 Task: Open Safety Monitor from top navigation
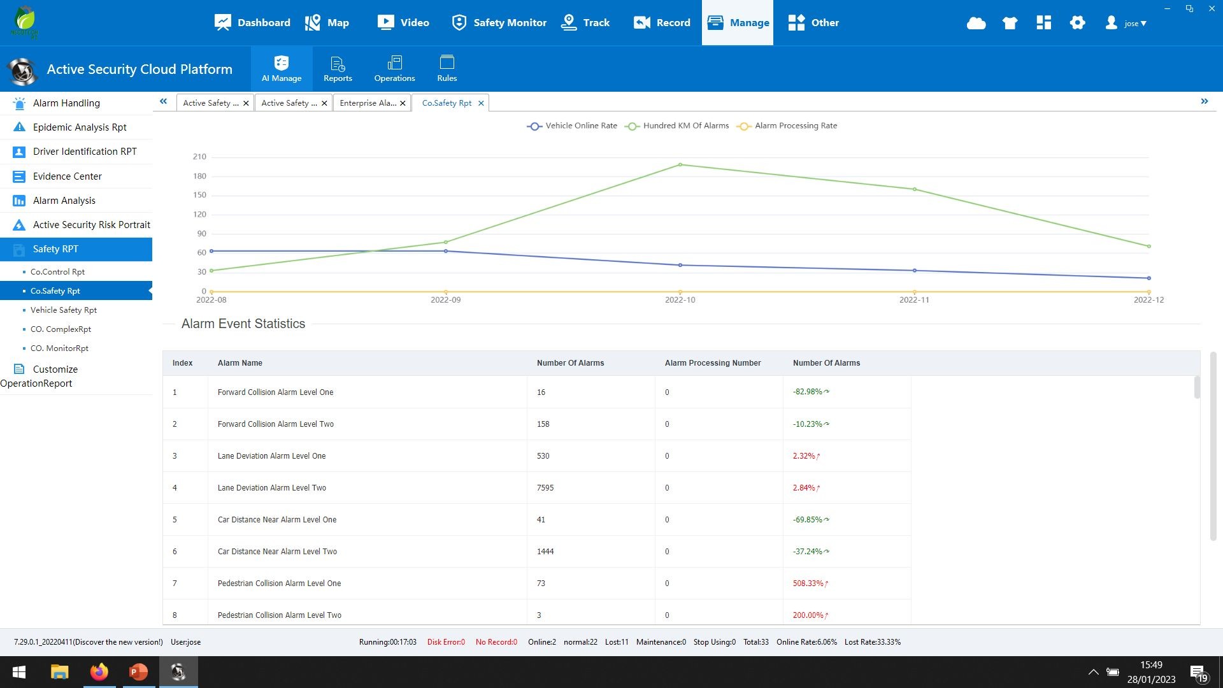coord(499,23)
